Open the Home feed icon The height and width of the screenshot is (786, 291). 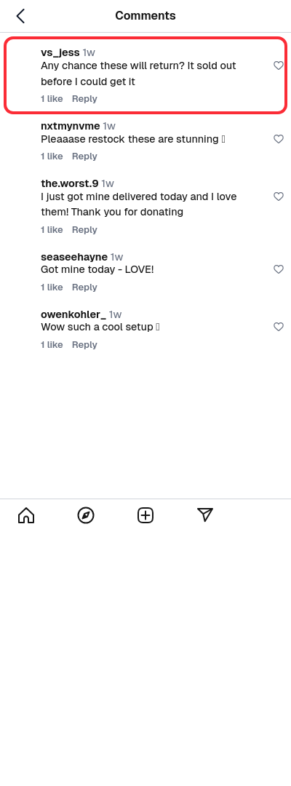click(x=26, y=515)
